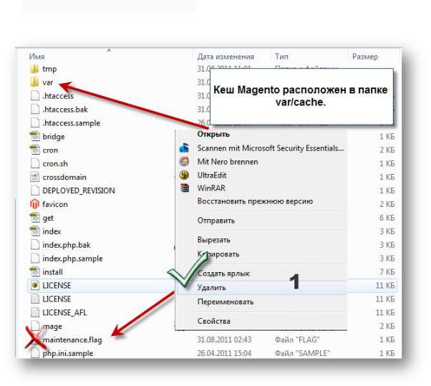Choose Восстановить прежнюю версию
Viewport: 431px width, 386px height.
[255, 201]
